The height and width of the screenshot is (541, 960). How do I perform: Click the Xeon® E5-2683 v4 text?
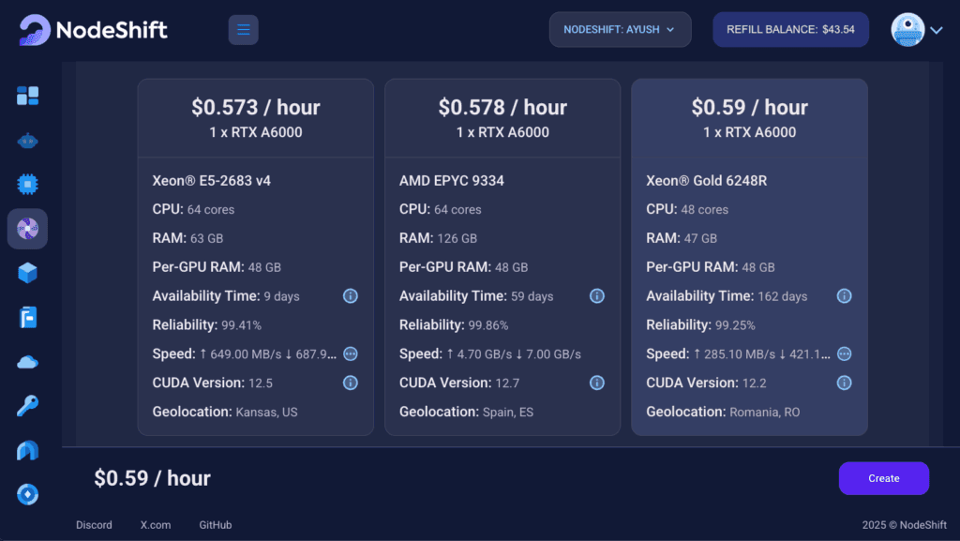(211, 181)
